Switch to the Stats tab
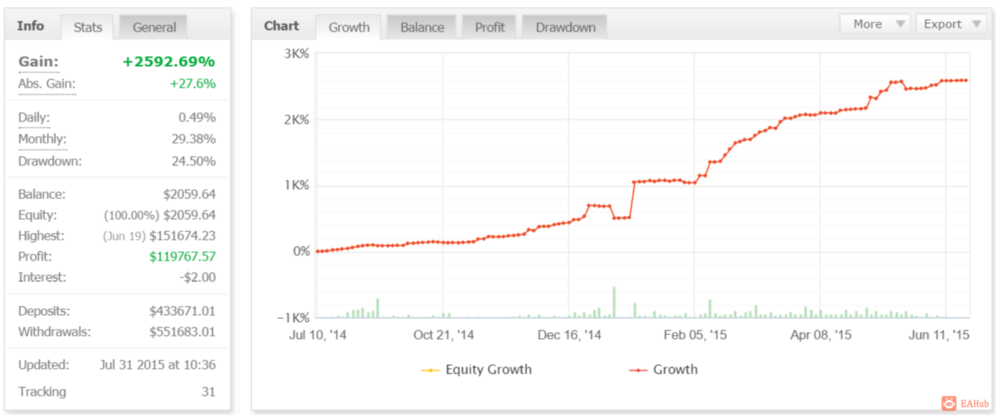Viewport: 996px width, 415px height. click(x=88, y=27)
